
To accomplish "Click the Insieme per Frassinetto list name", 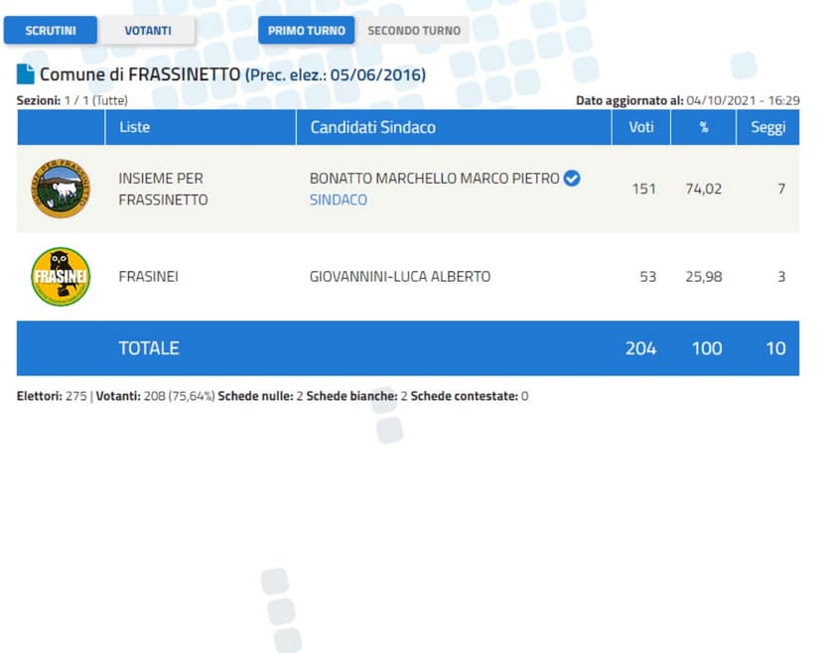I will [x=163, y=189].
